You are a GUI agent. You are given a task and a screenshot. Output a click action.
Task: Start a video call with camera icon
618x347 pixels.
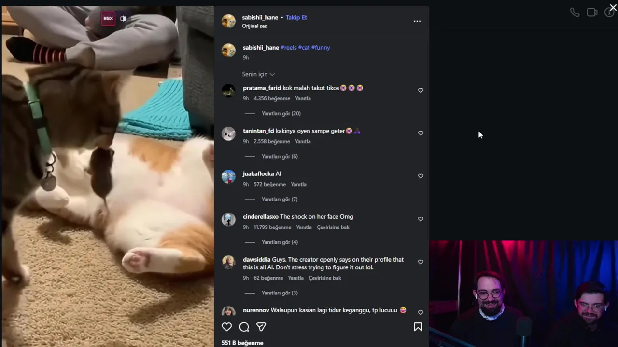(x=592, y=13)
